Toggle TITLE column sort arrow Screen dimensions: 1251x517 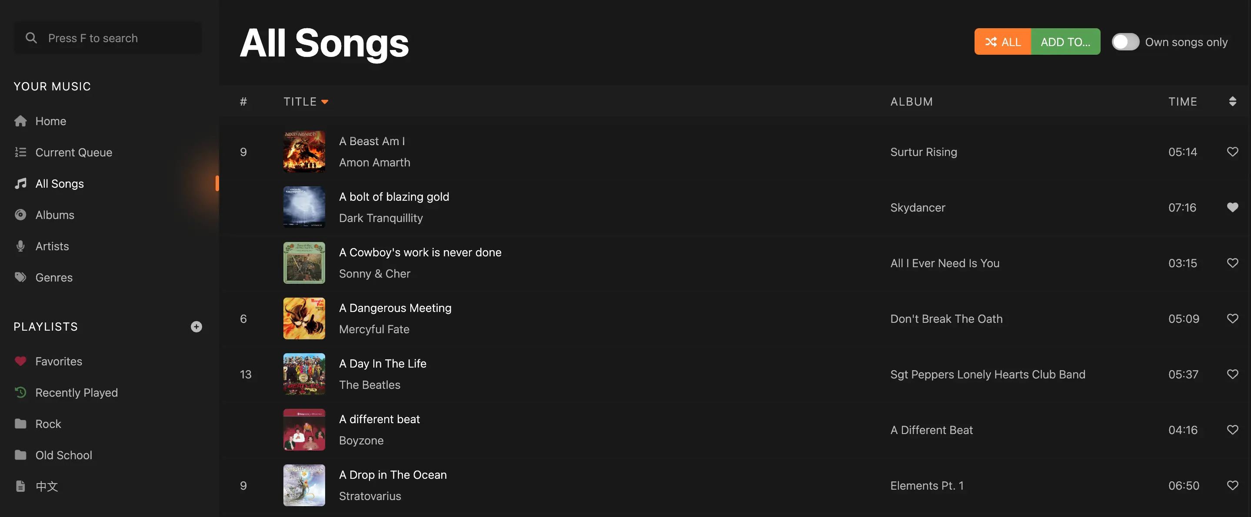[325, 102]
